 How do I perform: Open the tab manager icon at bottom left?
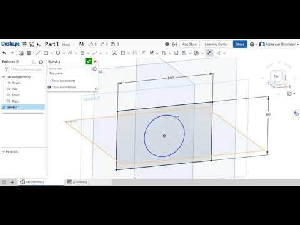(4, 182)
